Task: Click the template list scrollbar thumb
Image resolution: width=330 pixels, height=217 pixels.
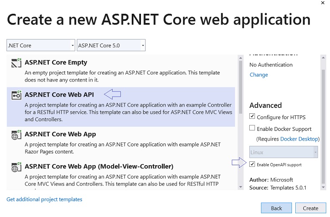Action: point(240,87)
